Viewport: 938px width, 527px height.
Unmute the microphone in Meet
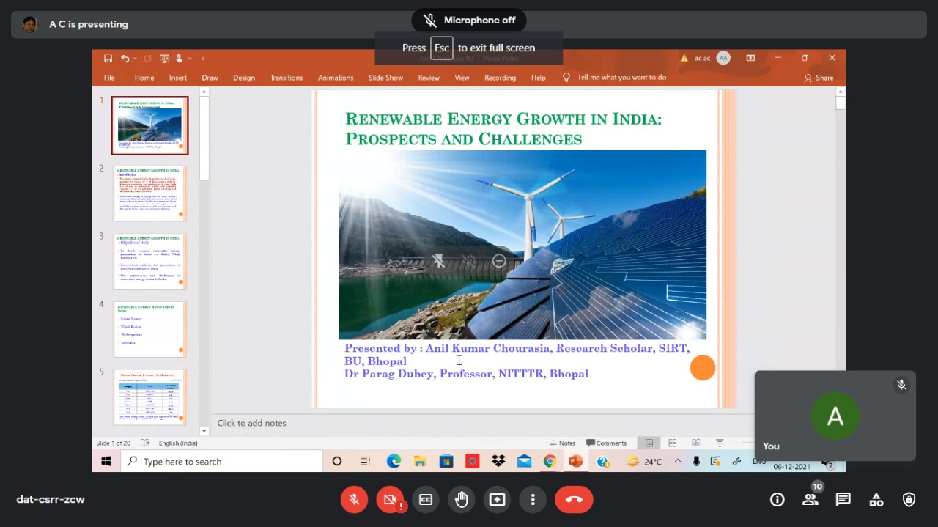[x=354, y=500]
